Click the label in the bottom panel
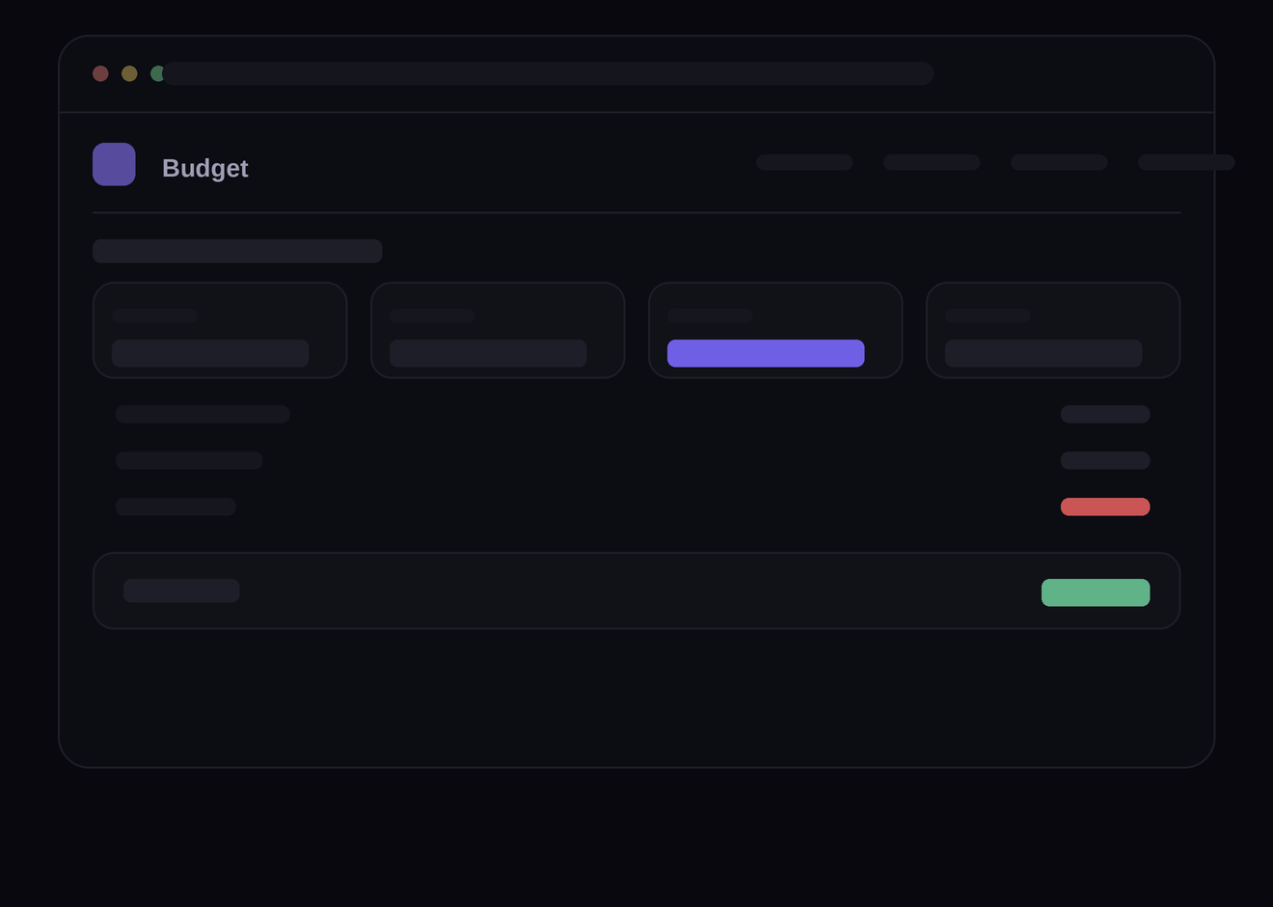This screenshot has height=907, width=1273. pos(181,591)
